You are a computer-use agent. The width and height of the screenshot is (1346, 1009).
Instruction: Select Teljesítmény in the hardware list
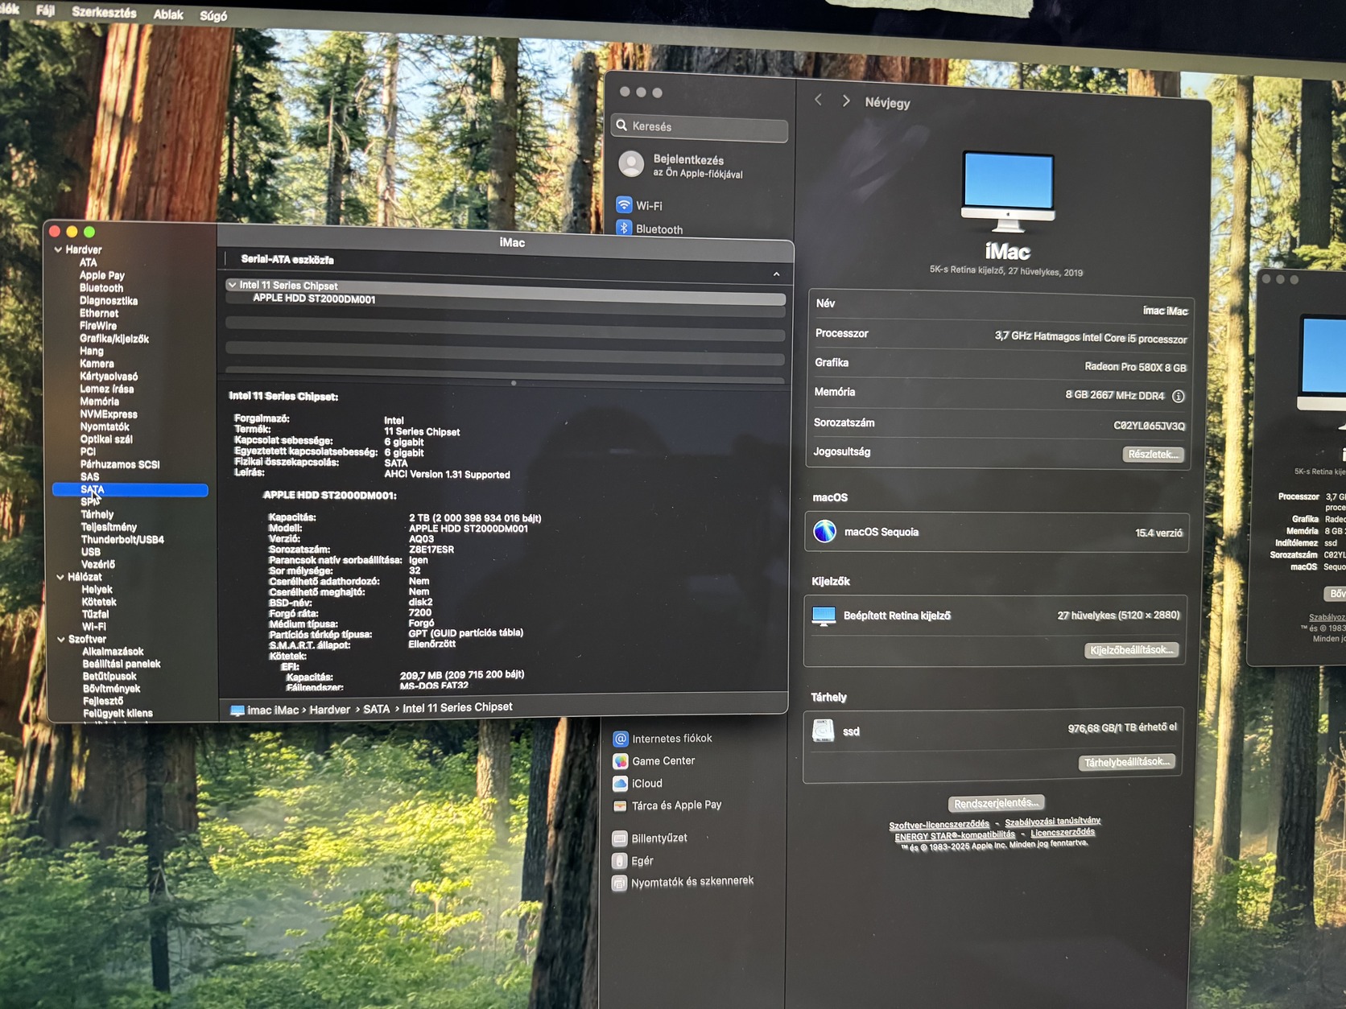point(109,527)
